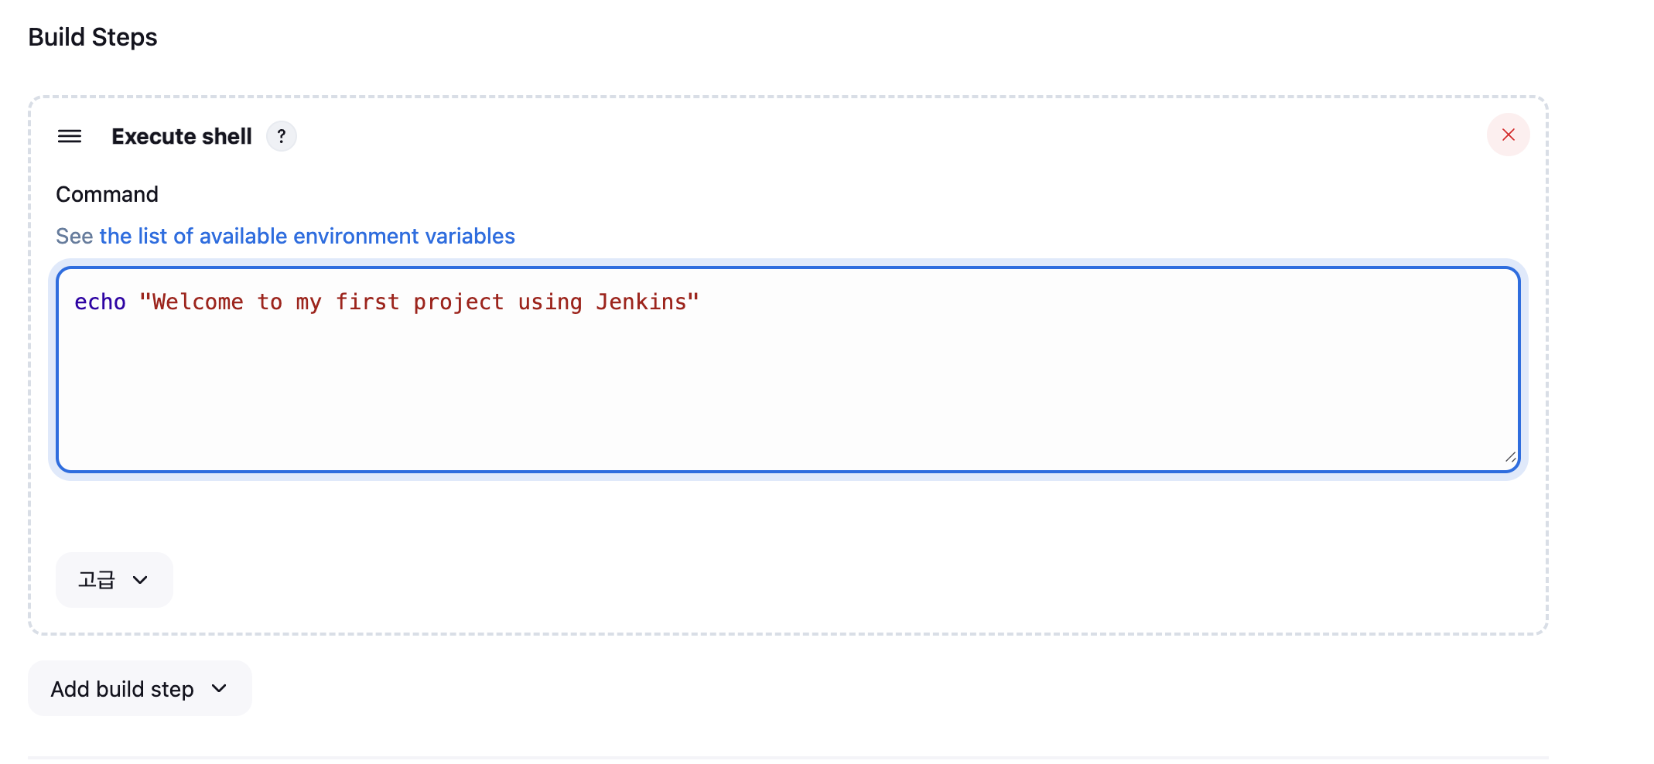Screen dimensions: 1654x764
Task: Place cursor on the echo keyword
Action: [x=100, y=302]
